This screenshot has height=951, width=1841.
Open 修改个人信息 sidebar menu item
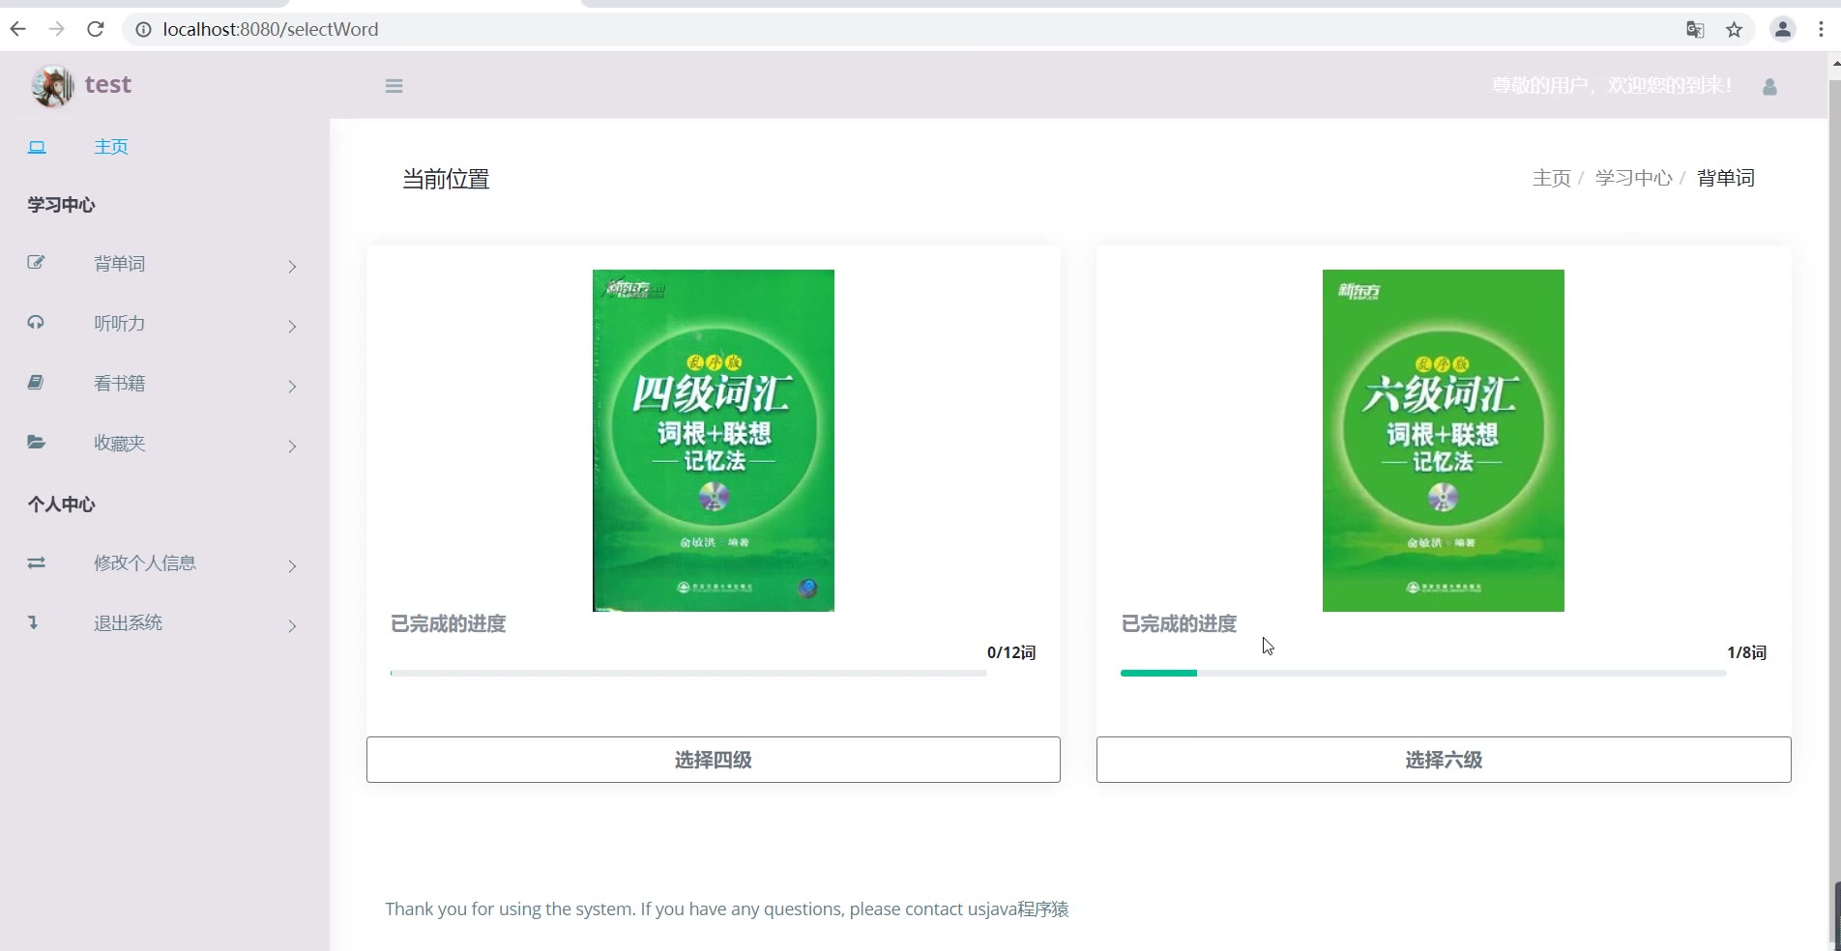coord(145,563)
